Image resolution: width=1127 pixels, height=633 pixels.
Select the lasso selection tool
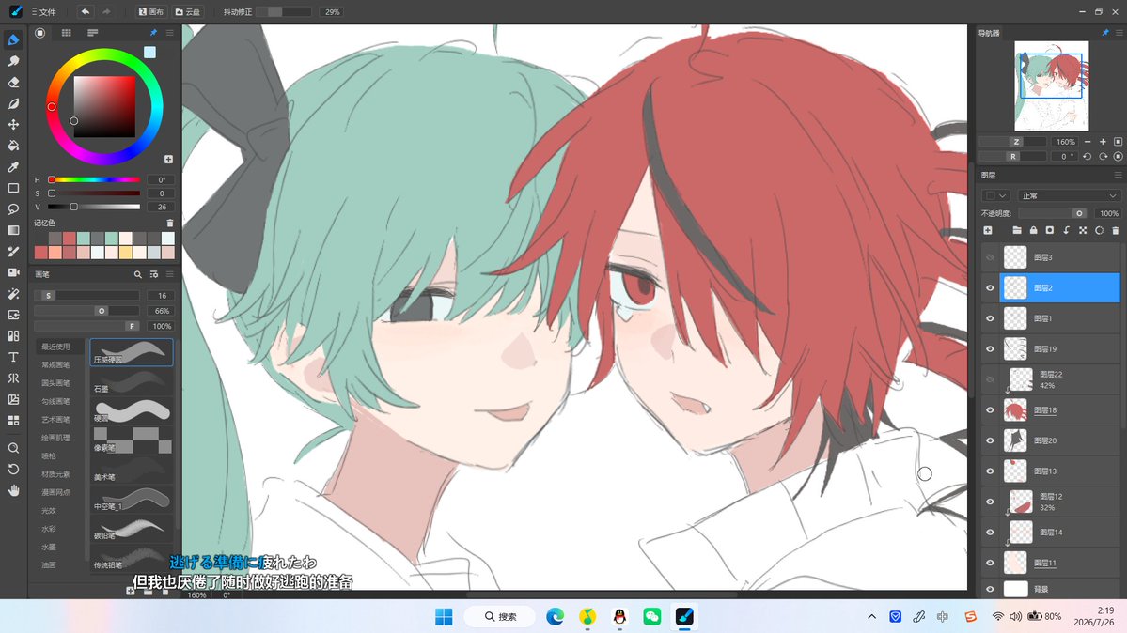(x=13, y=209)
